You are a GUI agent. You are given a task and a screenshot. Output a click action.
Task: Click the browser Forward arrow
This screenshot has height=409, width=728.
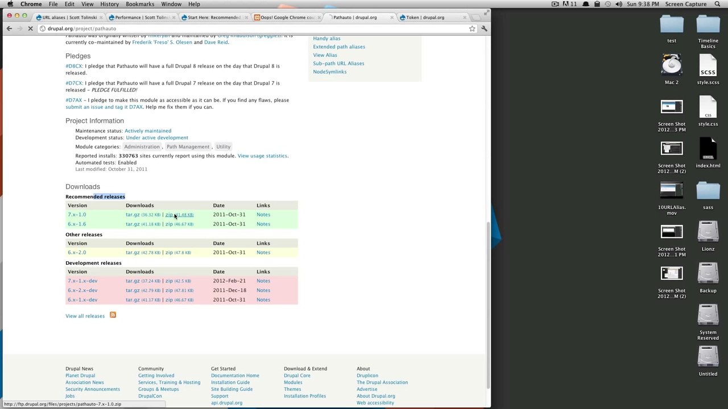[20, 28]
